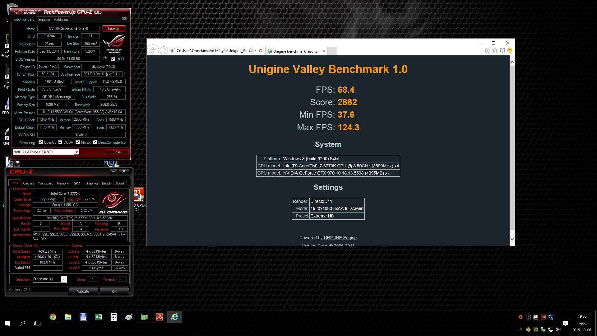The image size is (597, 336).
Task: Click the Logitech G tray icon
Action: tap(528, 317)
